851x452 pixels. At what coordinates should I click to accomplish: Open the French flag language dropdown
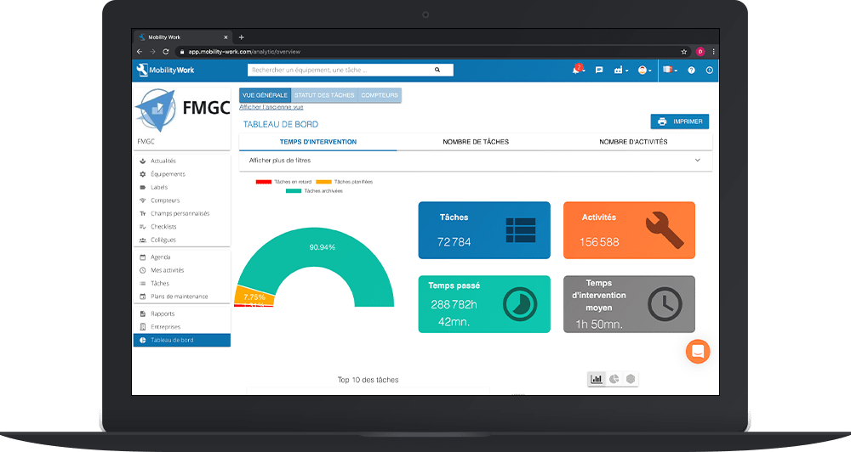coord(670,70)
